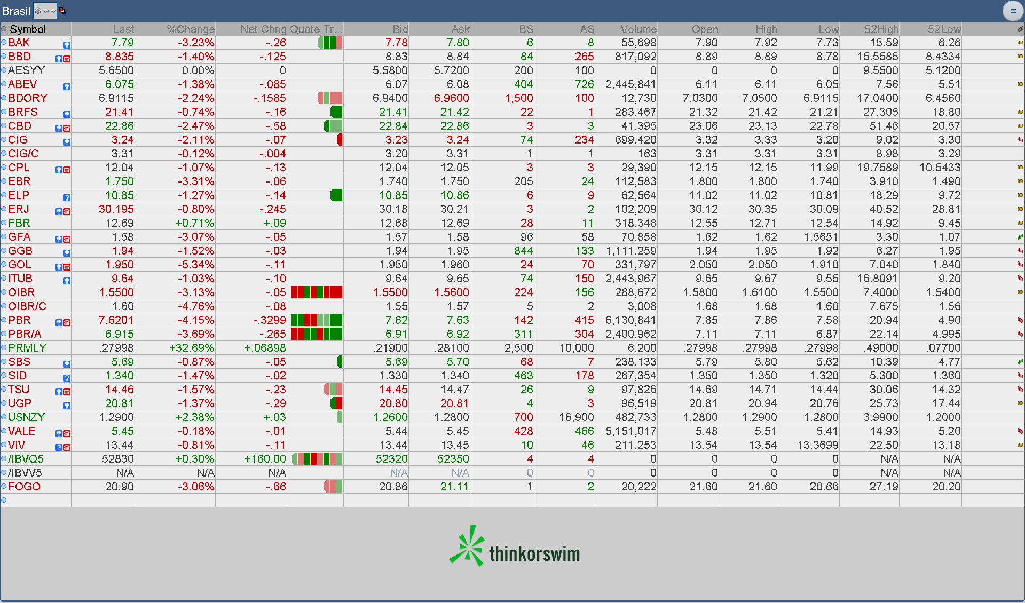Click the question mark icon on ELP row

67,197
